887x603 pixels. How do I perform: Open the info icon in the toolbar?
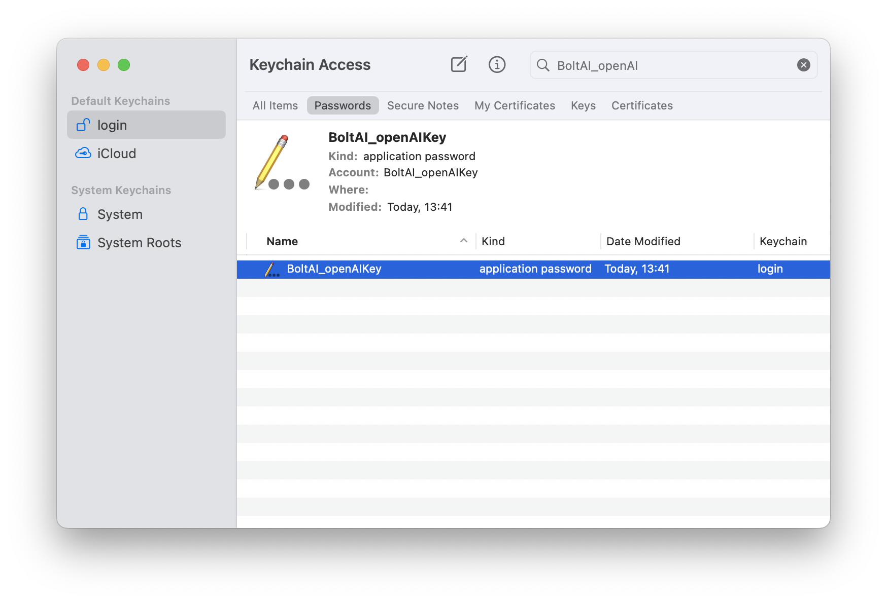(x=497, y=64)
